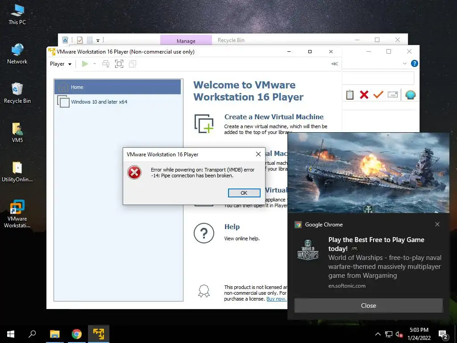Image resolution: width=457 pixels, height=343 pixels.
Task: Select Home in VMware library
Action: coord(118,87)
